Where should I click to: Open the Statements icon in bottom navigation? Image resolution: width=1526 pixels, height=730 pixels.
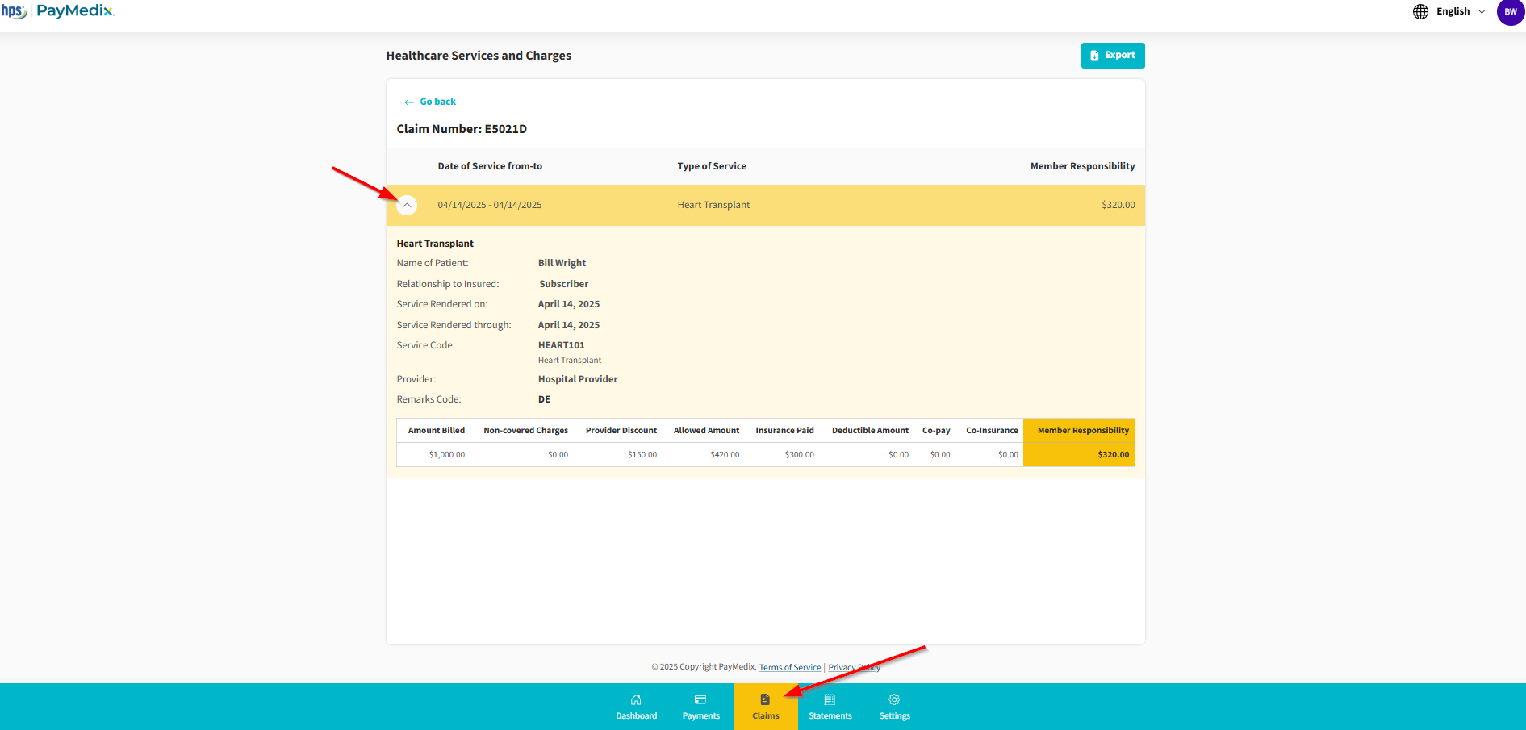coord(830,699)
